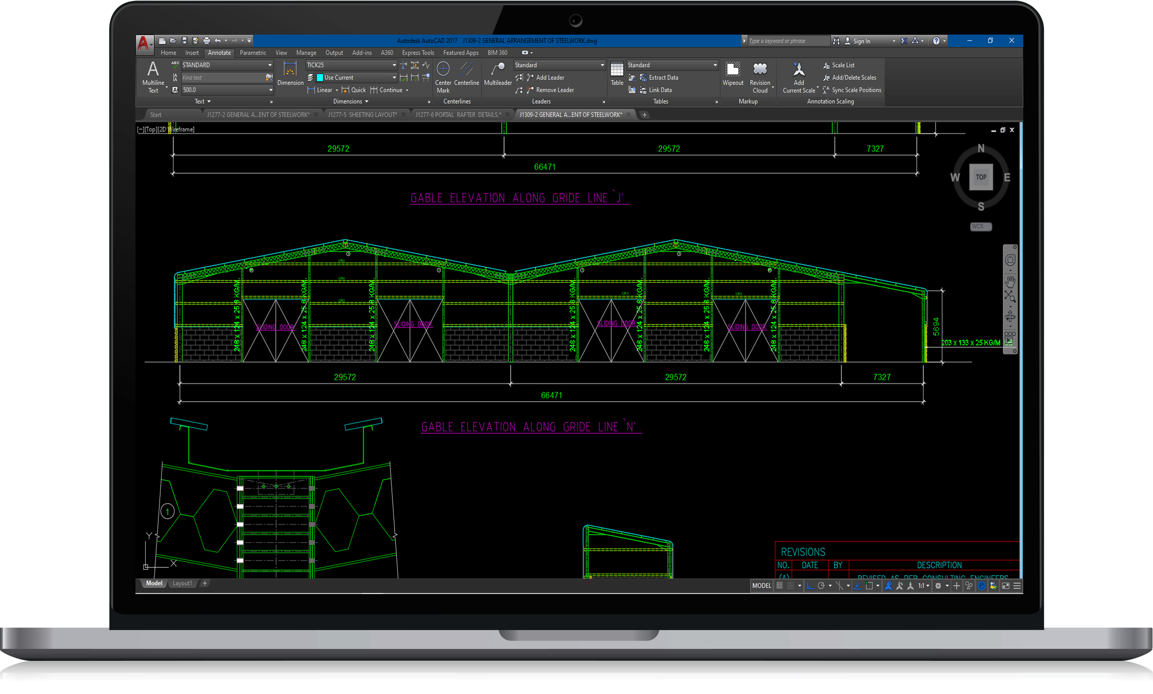Click Extract Data button
1153x694 pixels.
[659, 77]
